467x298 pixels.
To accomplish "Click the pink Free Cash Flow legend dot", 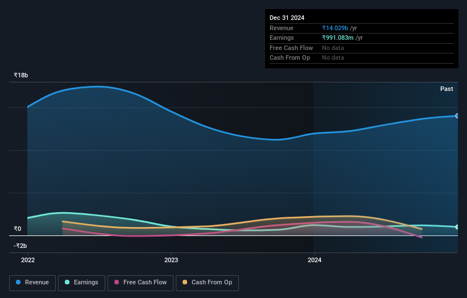I will pos(117,282).
